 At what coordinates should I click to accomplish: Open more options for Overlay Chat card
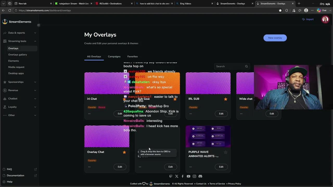(89, 167)
